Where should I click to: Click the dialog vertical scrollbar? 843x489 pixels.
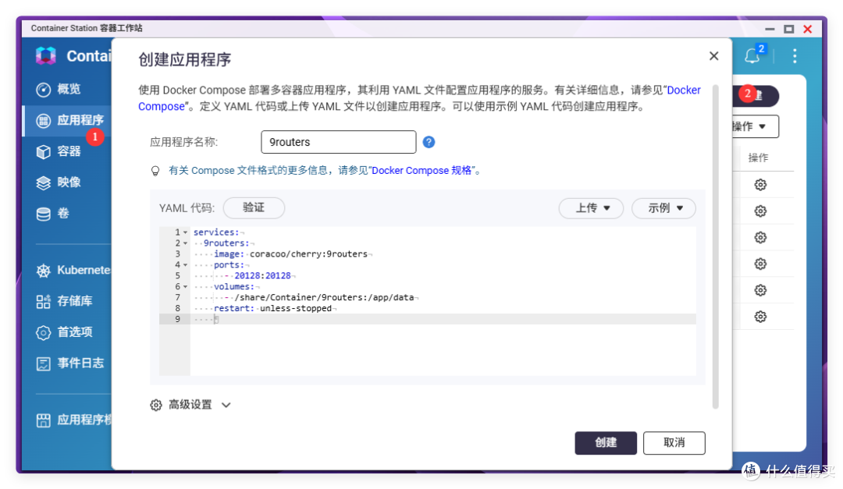coord(716,247)
